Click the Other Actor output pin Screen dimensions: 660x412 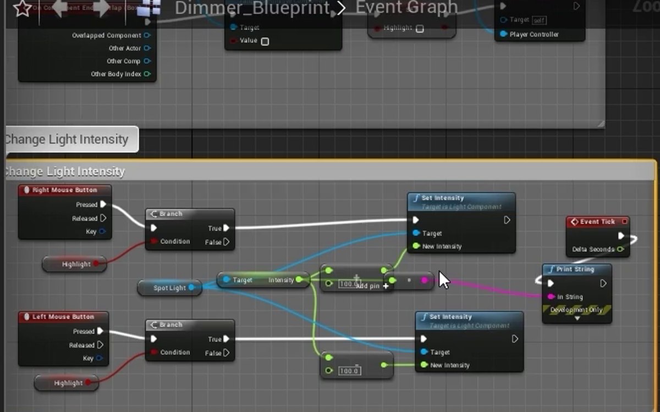point(147,48)
